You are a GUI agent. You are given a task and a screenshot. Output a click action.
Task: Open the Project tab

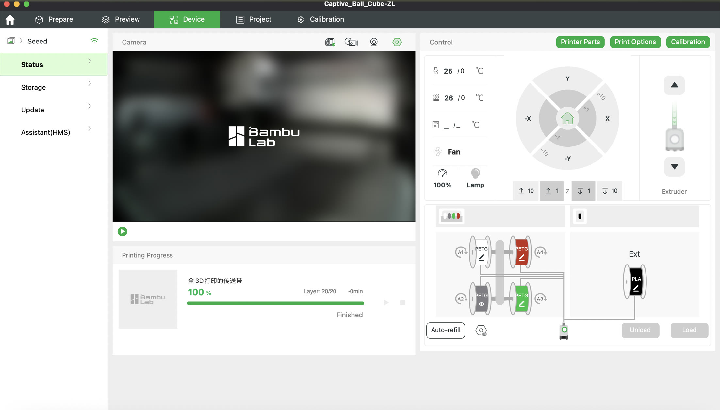254,19
